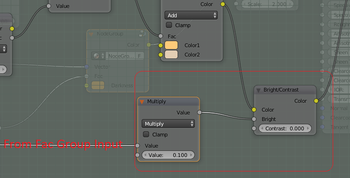350x178 pixels.
Task: Click the Bright/Contrast Color input socket
Action: 254,109
